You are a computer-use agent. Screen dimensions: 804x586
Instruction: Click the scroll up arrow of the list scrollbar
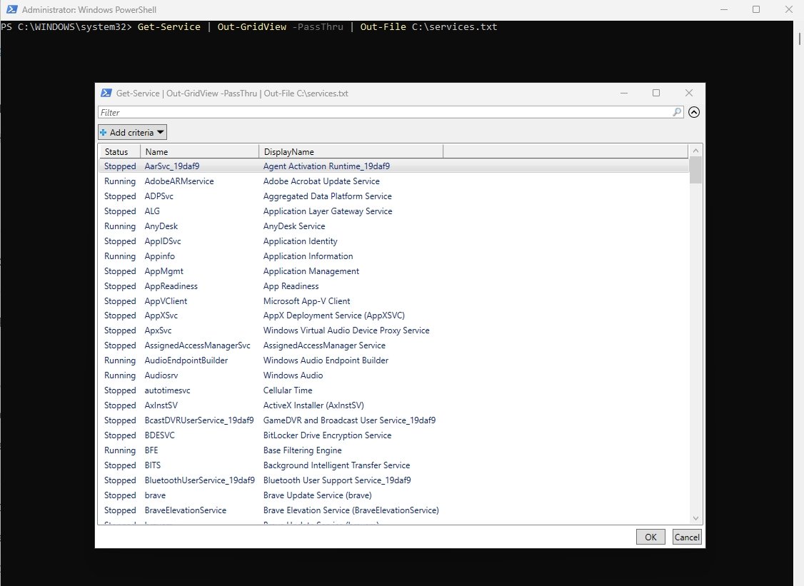695,151
